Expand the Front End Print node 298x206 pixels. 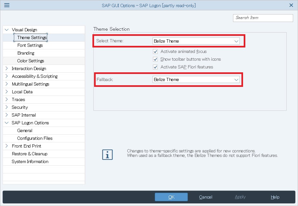[7, 146]
